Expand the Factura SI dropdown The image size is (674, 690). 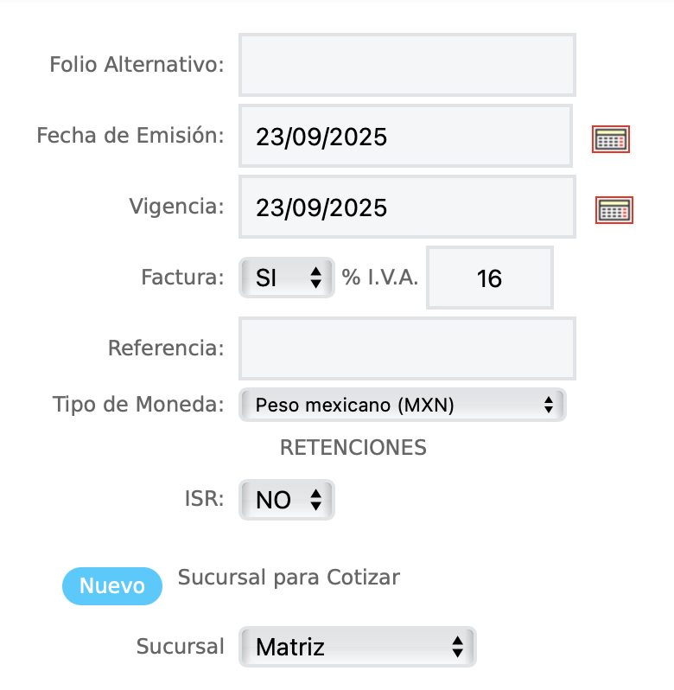[x=287, y=278]
